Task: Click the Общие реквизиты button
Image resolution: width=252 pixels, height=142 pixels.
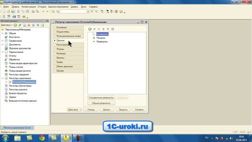Action: (101, 103)
